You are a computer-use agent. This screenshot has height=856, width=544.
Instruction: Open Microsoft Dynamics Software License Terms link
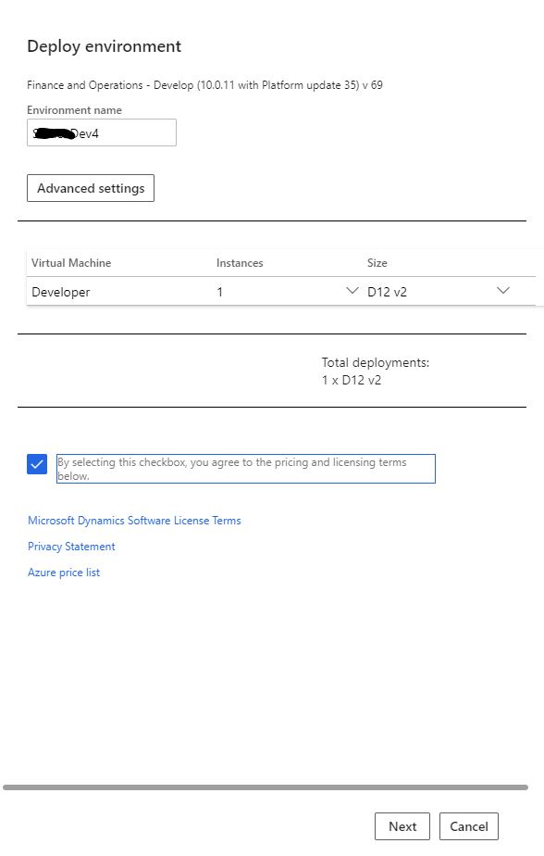point(134,521)
